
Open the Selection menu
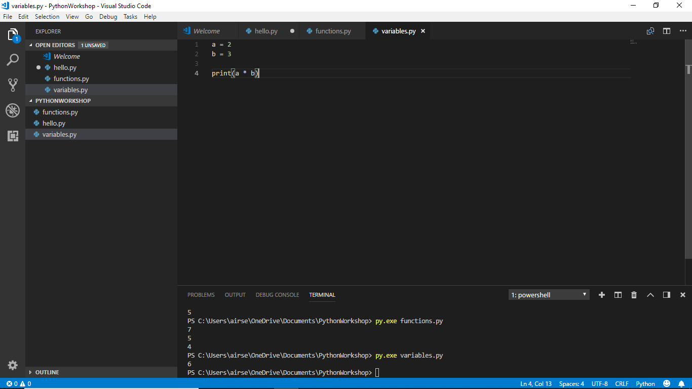point(47,16)
